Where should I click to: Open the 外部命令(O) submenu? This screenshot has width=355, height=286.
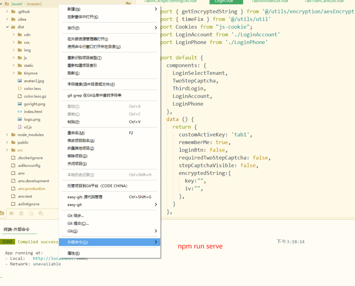click(109, 242)
